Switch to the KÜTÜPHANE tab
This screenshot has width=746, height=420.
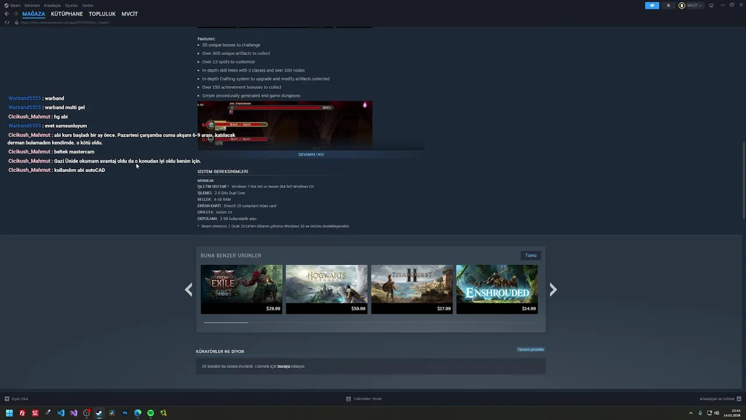point(67,14)
